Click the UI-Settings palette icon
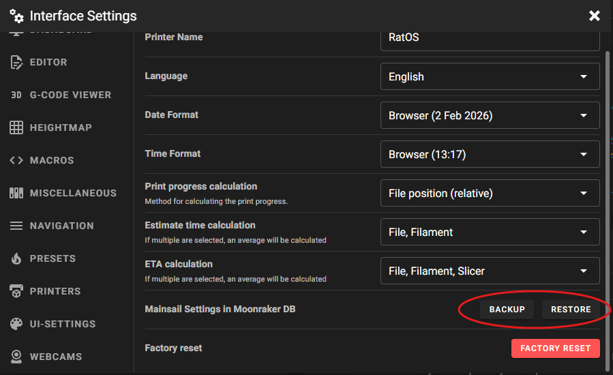Image resolution: width=613 pixels, height=375 pixels. click(16, 324)
